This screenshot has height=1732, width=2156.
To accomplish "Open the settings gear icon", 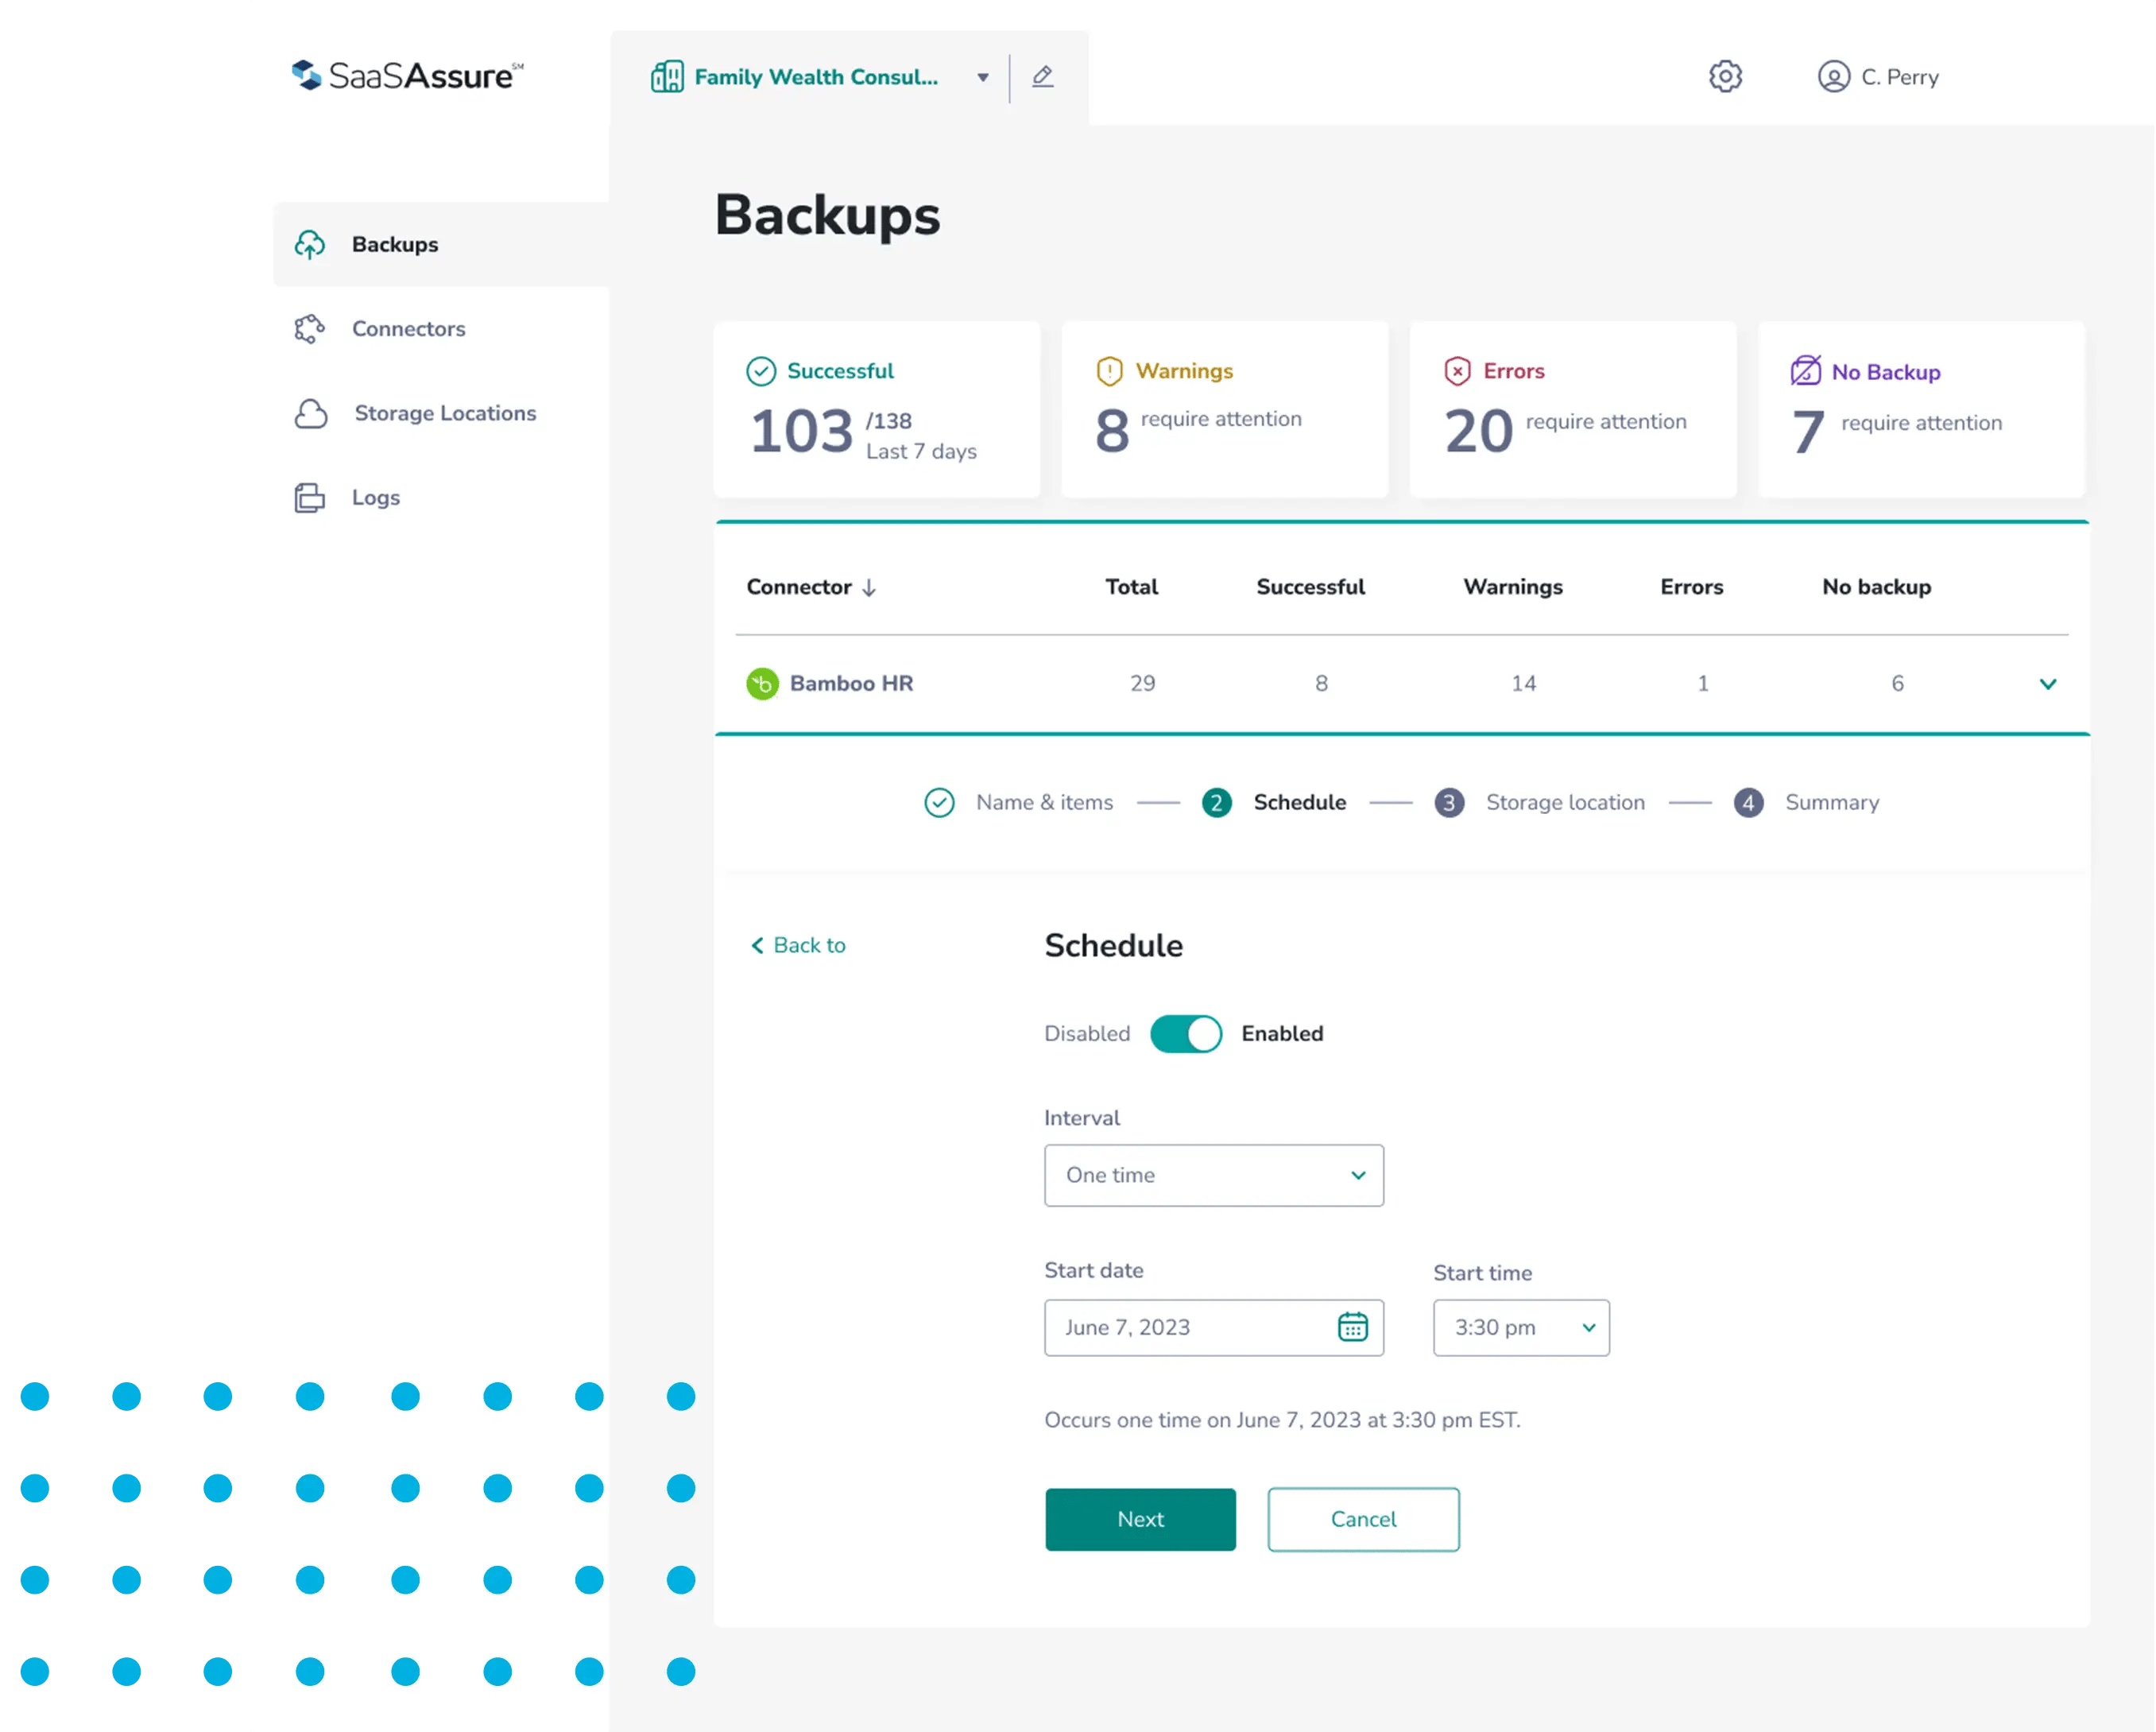I will [1725, 76].
